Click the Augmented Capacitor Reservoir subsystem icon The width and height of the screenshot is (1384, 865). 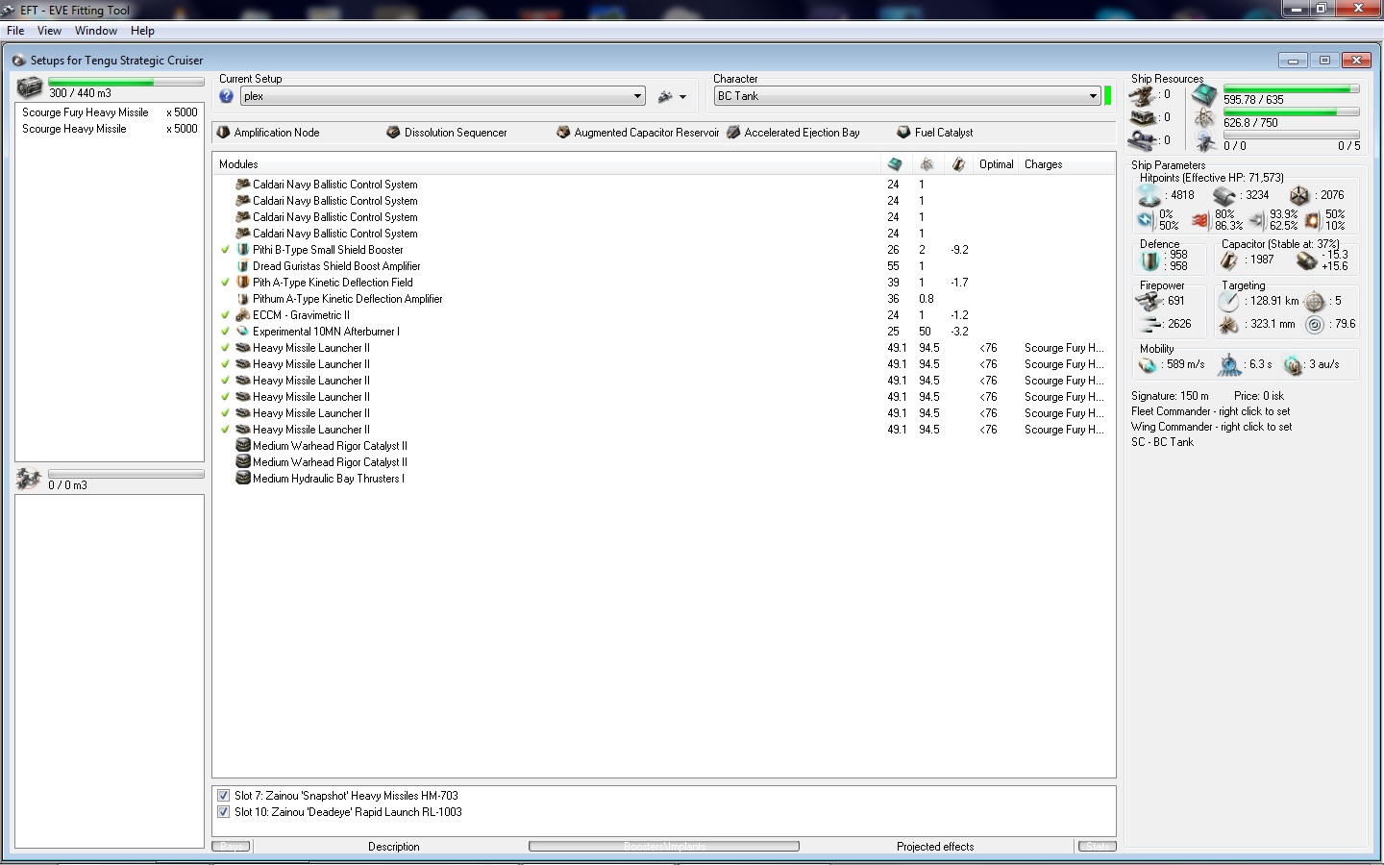coord(563,133)
